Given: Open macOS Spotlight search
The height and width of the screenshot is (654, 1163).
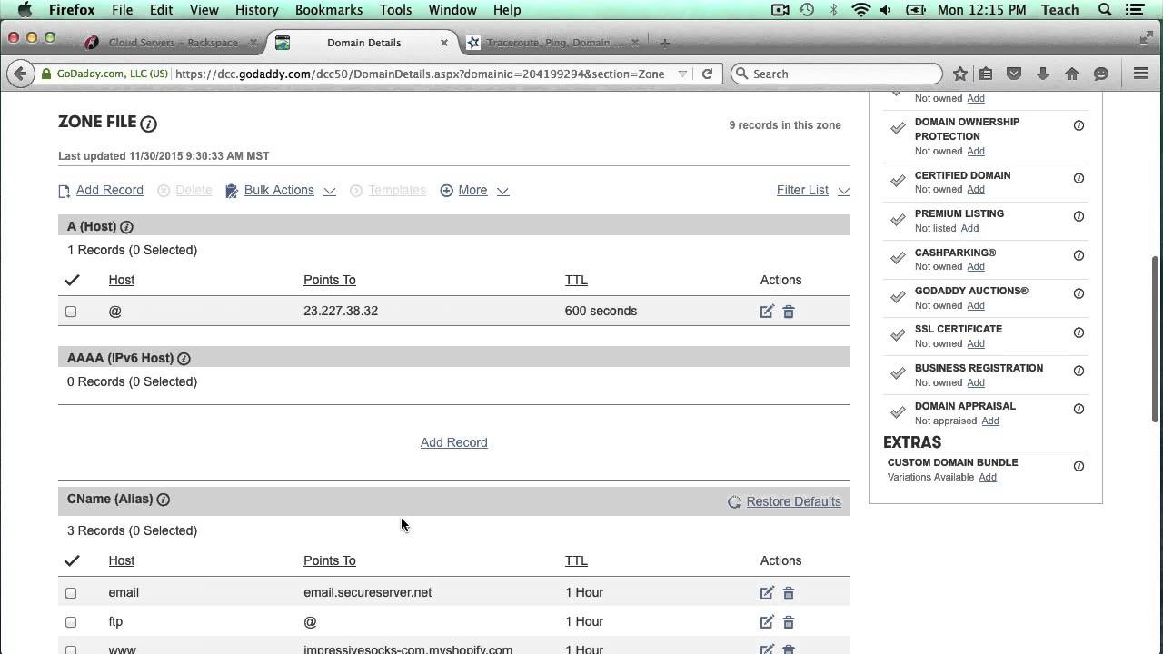Looking at the screenshot, I should pos(1105,10).
